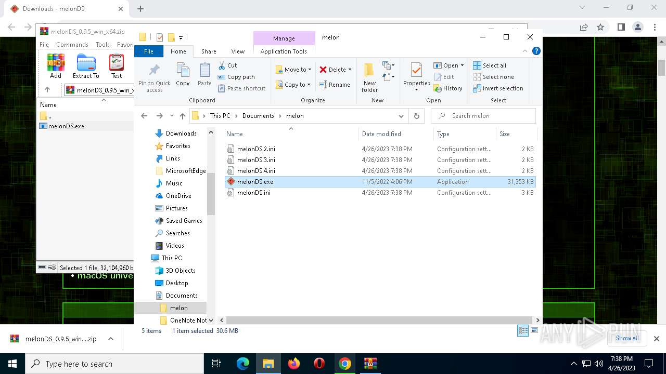
Task: Open the WinRAR File menu
Action: (44, 45)
